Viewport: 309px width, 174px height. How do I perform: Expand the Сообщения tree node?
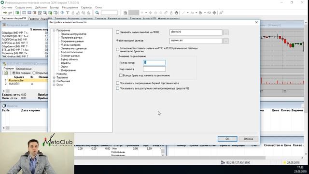point(54,81)
